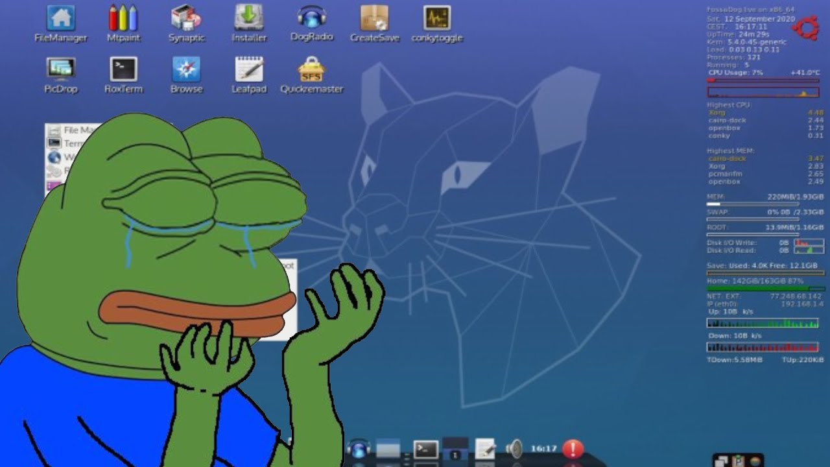Click the green Up network graph

tap(763, 323)
